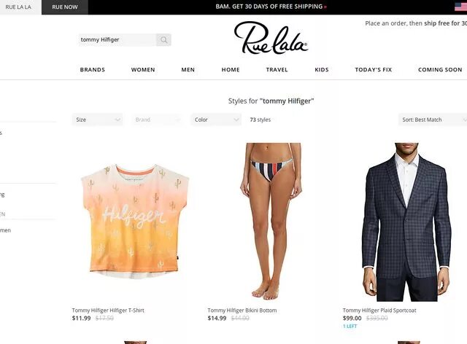Click COMING SOON in navigation
Screen dimensions: 467x344
tap(440, 70)
